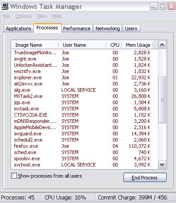
Task: Switch to the Applications tab
Action: (19, 28)
